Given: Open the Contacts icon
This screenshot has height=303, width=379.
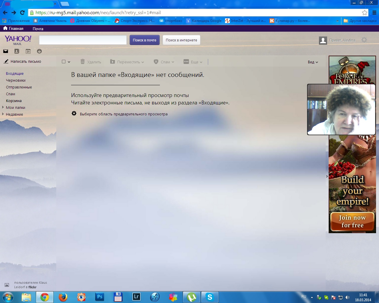Looking at the screenshot, I should pos(17,51).
